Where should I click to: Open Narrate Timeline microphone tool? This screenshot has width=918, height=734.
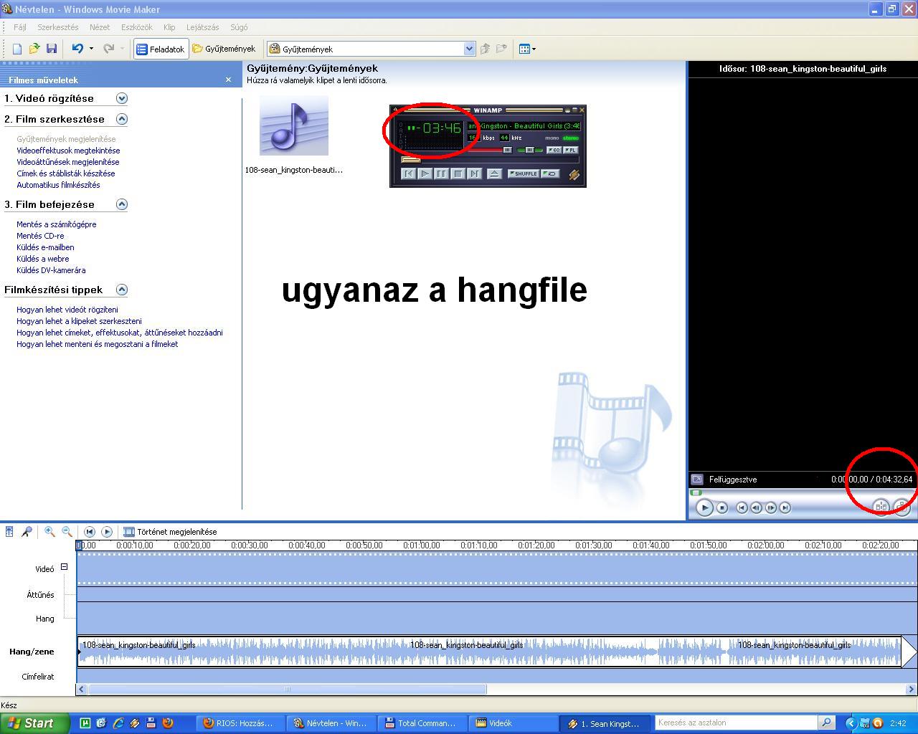pyautogui.click(x=27, y=531)
